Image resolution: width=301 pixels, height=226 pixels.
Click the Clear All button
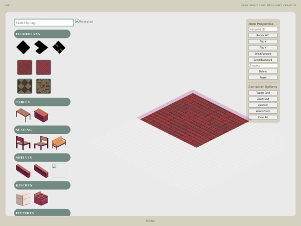(x=263, y=117)
